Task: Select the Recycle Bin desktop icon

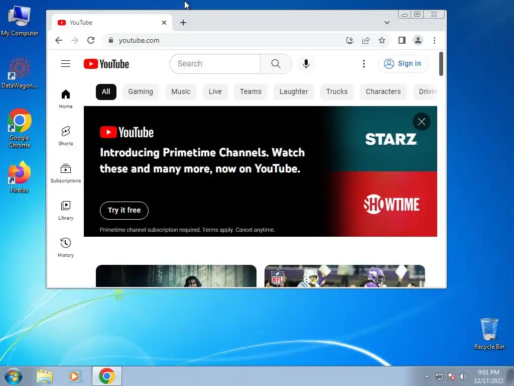Action: (x=489, y=334)
